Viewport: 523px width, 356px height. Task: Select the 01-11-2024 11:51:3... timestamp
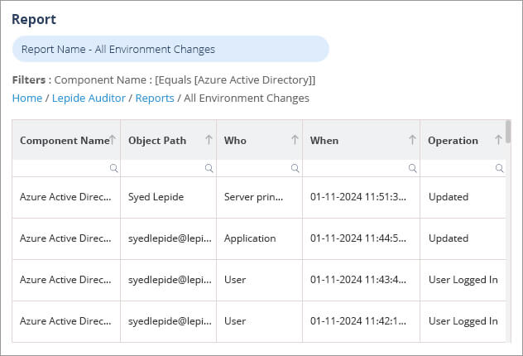click(x=362, y=197)
